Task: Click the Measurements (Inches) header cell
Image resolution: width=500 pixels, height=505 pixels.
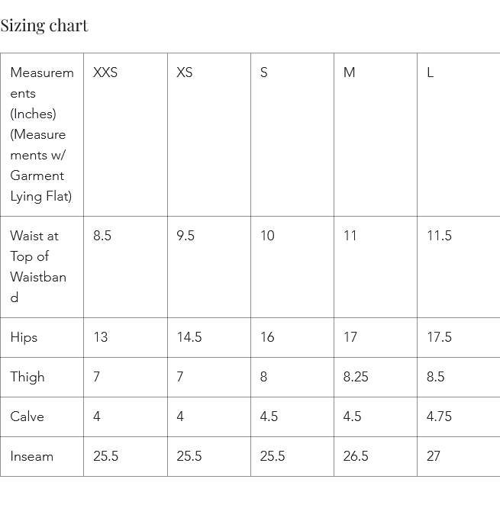Action: click(x=42, y=134)
